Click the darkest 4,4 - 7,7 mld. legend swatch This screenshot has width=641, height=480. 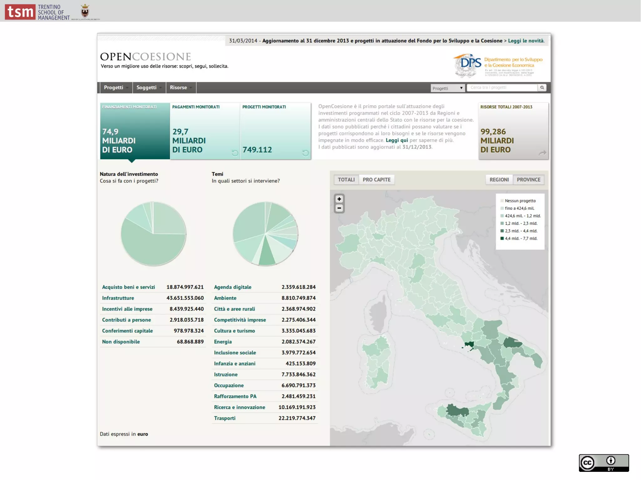click(502, 238)
